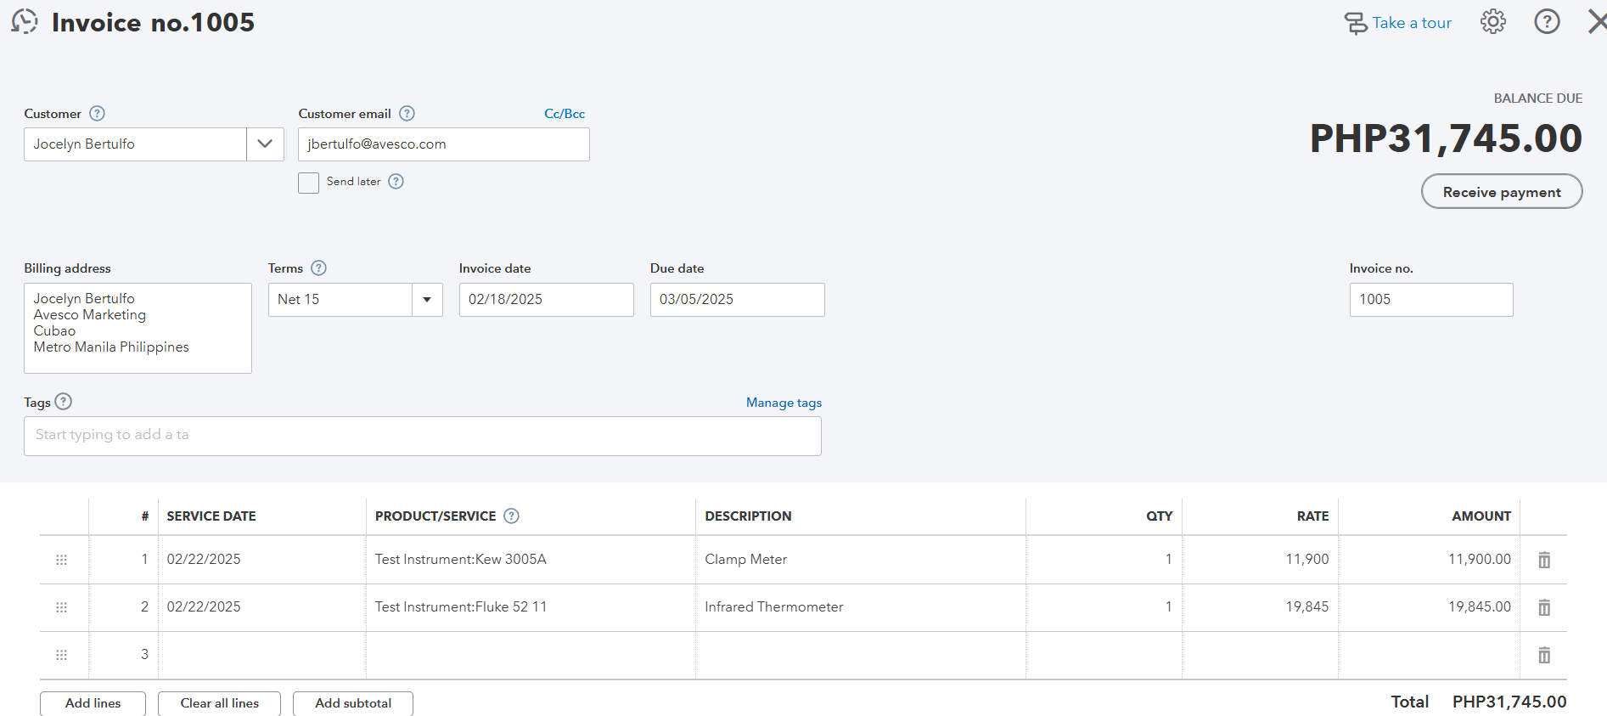The image size is (1607, 716).
Task: Click into the Tags input field
Action: 422,436
